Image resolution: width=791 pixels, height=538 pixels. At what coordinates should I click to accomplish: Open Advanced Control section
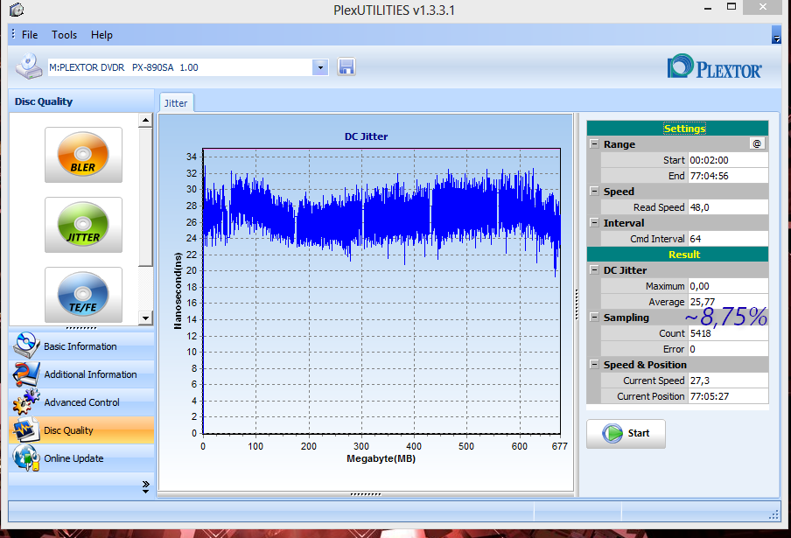81,402
